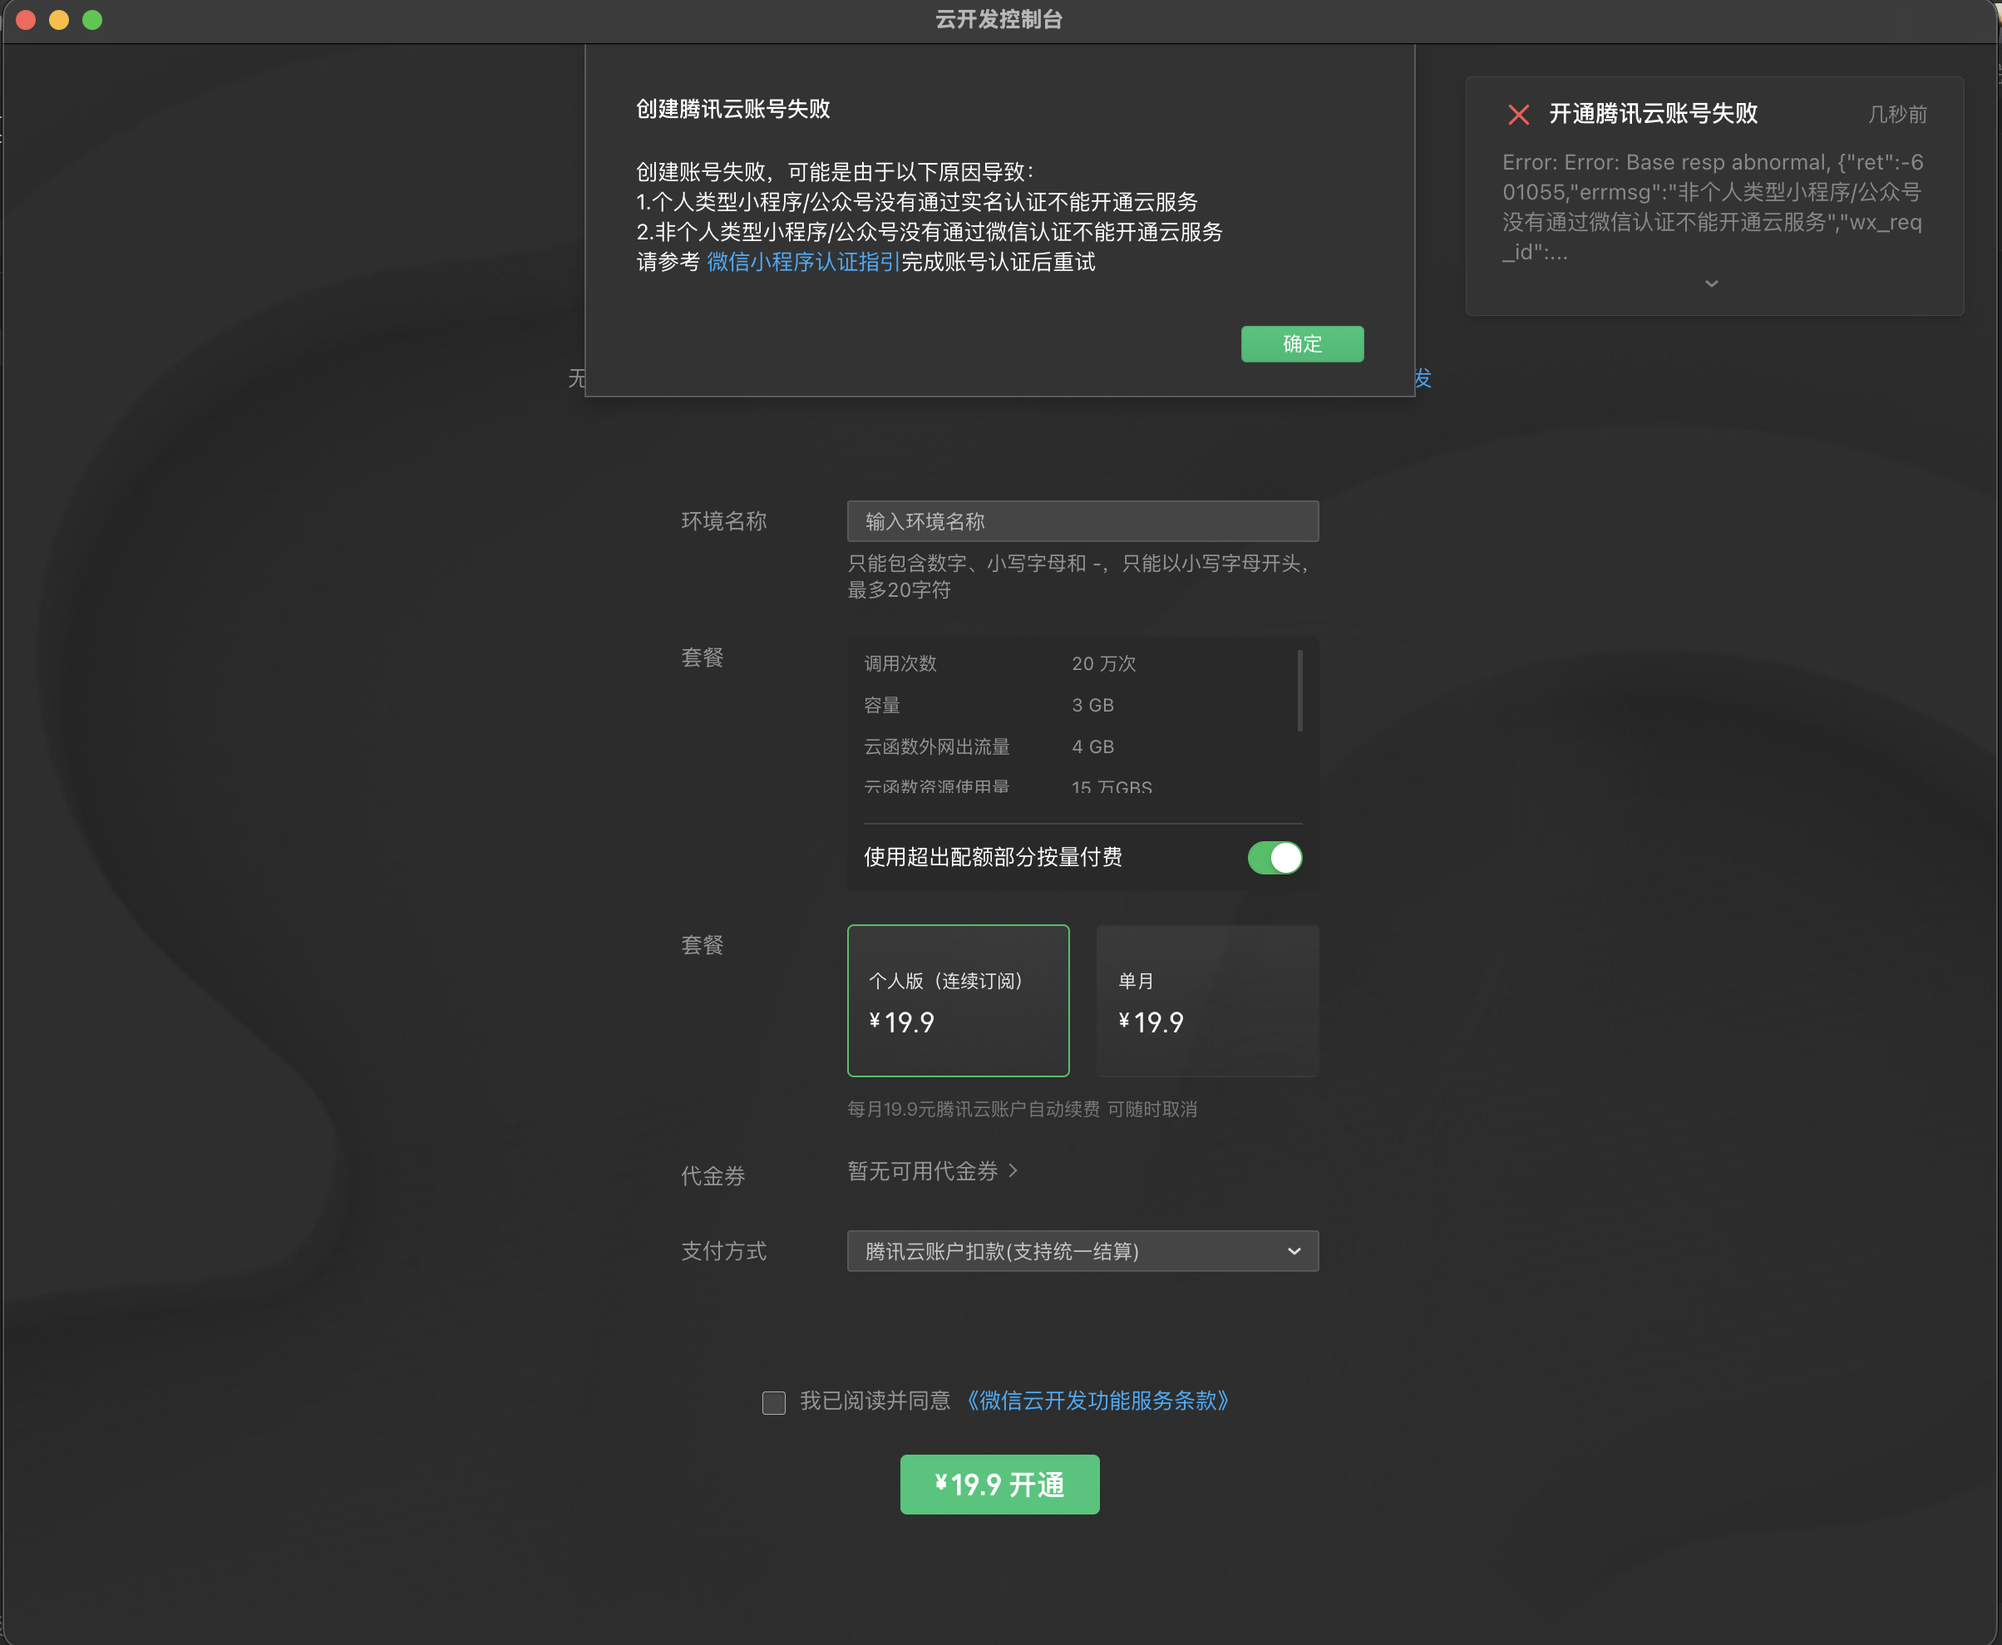Image resolution: width=2002 pixels, height=1645 pixels.
Task: Open 微信小程序认证指引 link
Action: 803,263
